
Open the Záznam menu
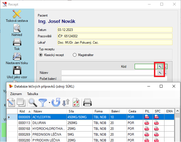pos(16,94)
